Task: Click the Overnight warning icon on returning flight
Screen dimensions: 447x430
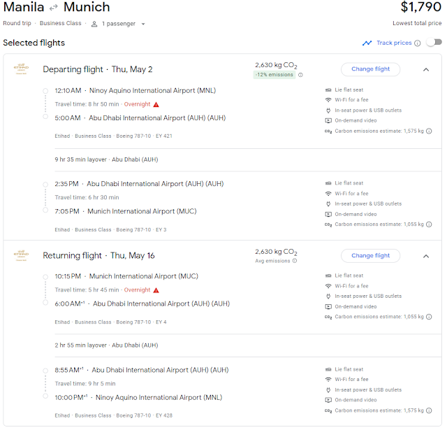Action: (x=156, y=290)
